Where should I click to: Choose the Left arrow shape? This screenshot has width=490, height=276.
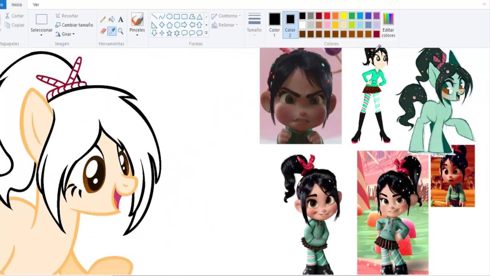pos(192,25)
